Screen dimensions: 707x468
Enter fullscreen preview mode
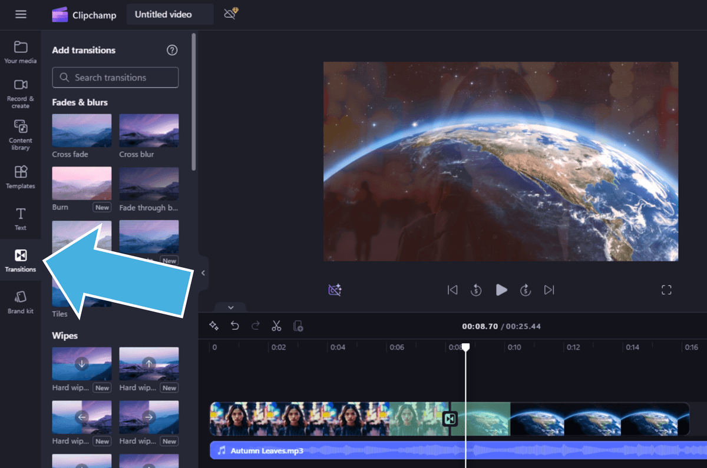click(666, 290)
